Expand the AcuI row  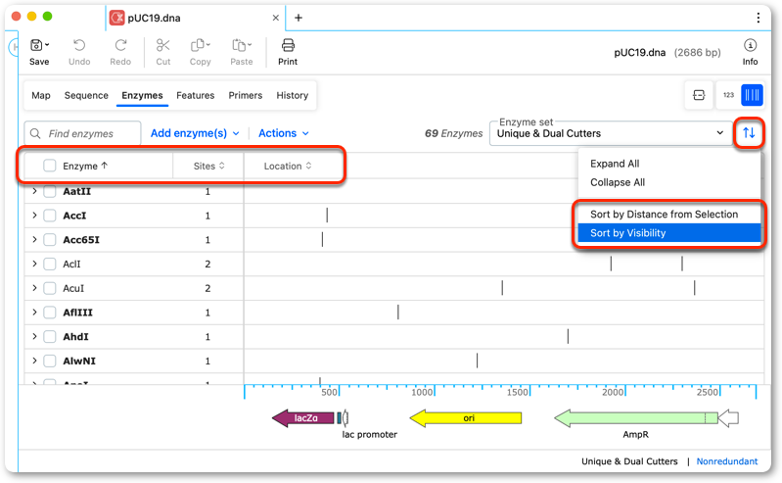pyautogui.click(x=34, y=288)
